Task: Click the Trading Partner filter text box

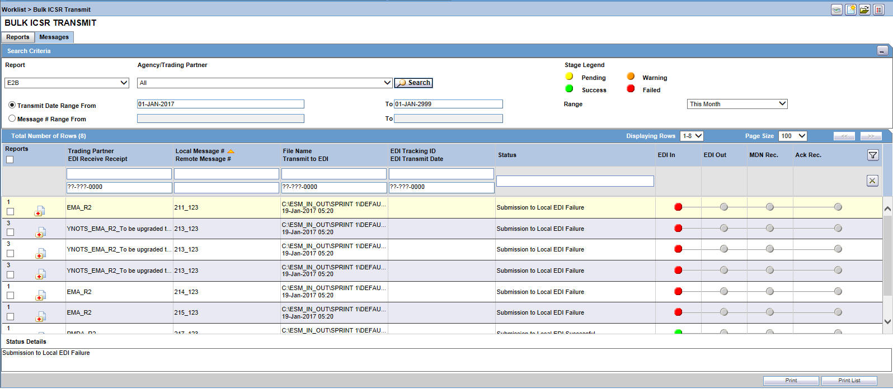Action: pyautogui.click(x=119, y=174)
